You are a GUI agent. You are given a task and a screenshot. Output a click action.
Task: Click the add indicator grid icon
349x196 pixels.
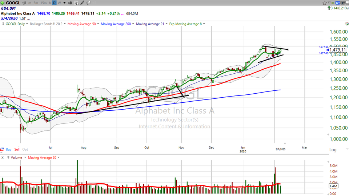[x=76, y=3]
